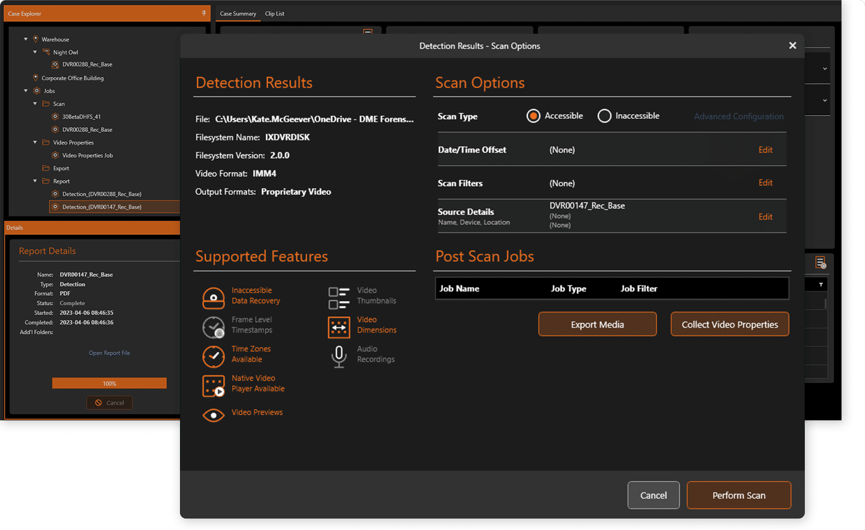This screenshot has height=530, width=865.
Task: Select the Accessible scan type
Action: click(533, 116)
